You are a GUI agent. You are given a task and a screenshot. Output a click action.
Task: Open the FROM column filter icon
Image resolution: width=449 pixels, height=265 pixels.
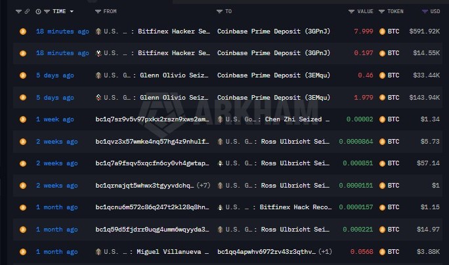98,11
